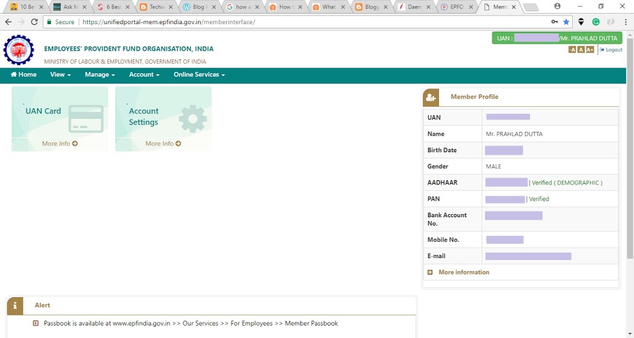Increase font size with A+ button
Viewport: 634px width, 338px height.
coord(590,50)
